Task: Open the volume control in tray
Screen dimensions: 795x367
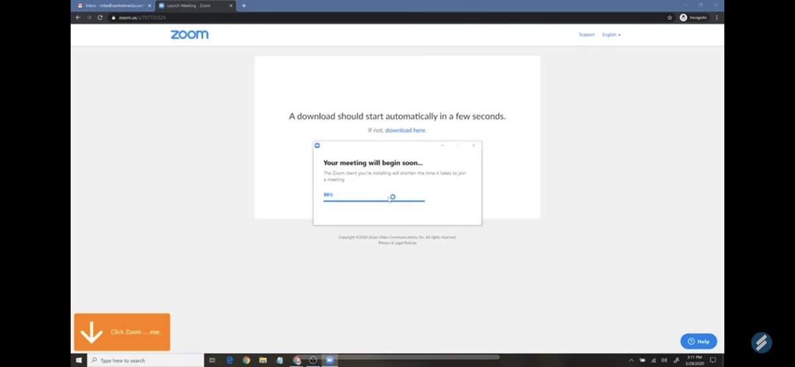Action: click(x=664, y=360)
